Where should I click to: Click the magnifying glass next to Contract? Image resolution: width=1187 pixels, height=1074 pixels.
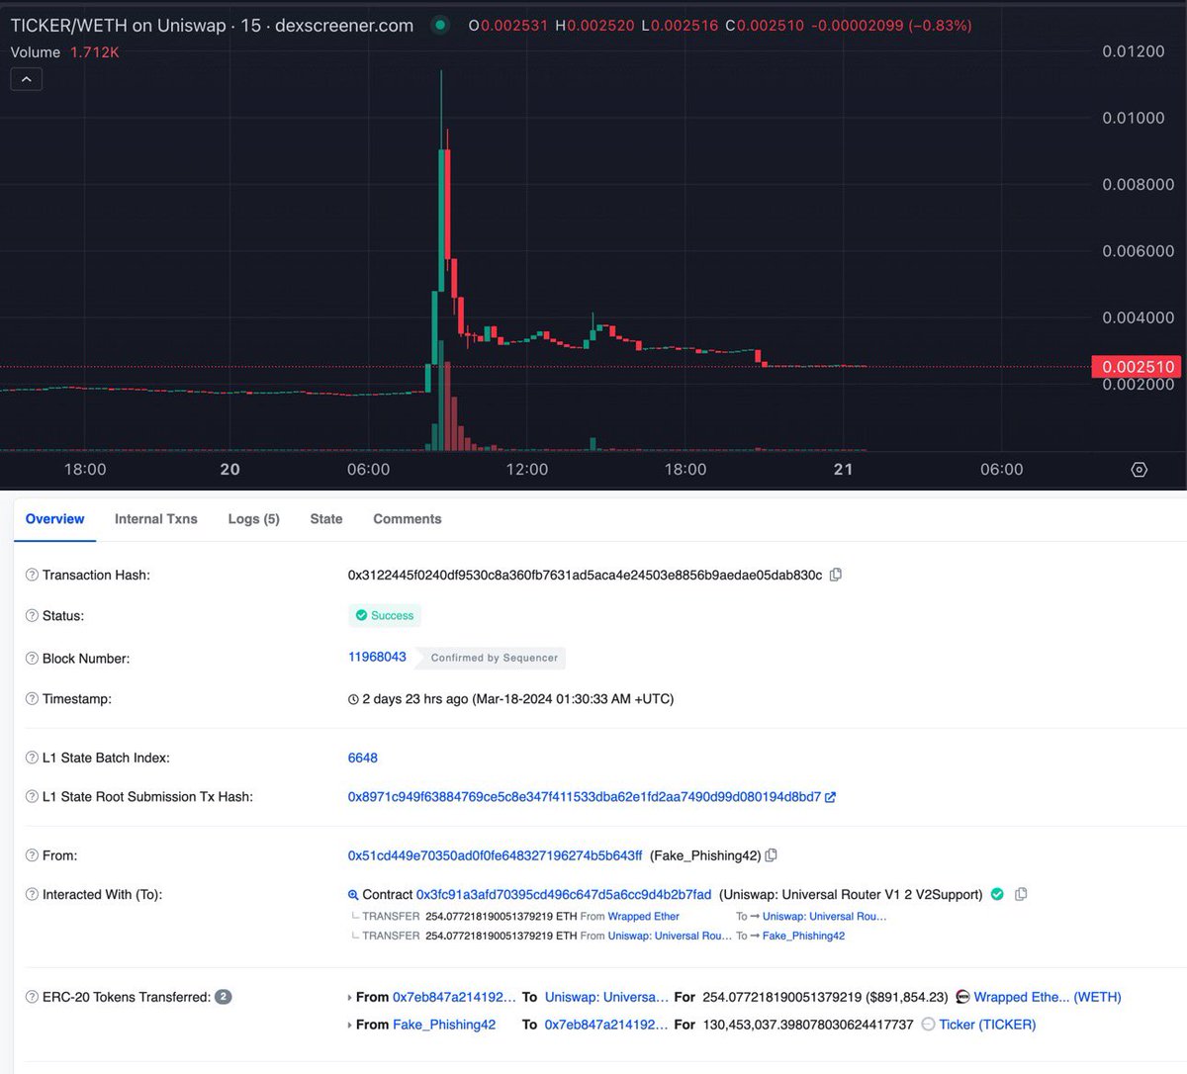pos(353,894)
